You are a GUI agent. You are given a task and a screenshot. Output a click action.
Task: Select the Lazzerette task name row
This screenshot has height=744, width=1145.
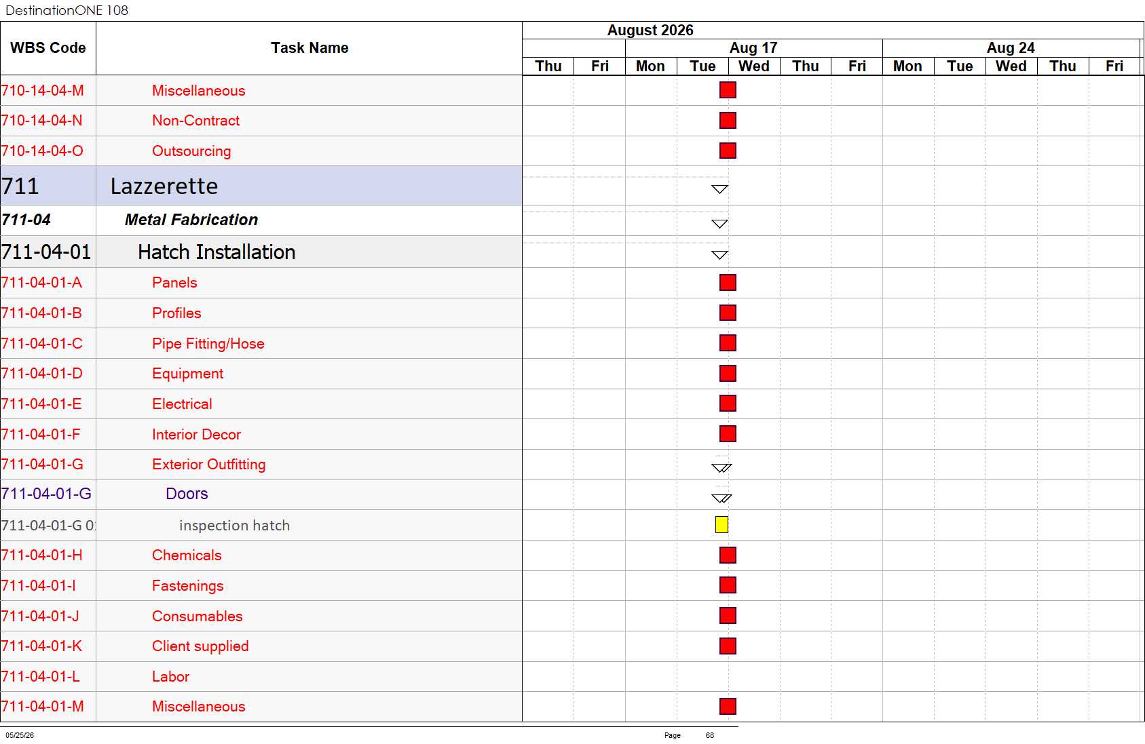pyautogui.click(x=309, y=186)
